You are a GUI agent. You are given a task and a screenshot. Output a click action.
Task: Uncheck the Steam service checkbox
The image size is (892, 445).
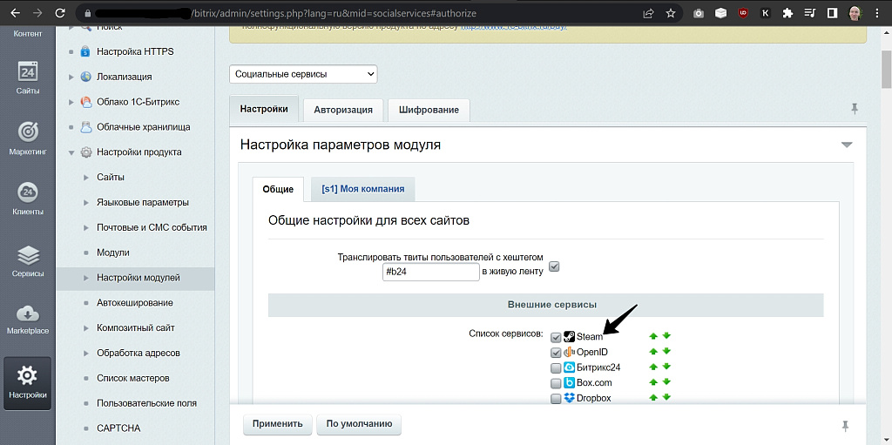point(556,337)
